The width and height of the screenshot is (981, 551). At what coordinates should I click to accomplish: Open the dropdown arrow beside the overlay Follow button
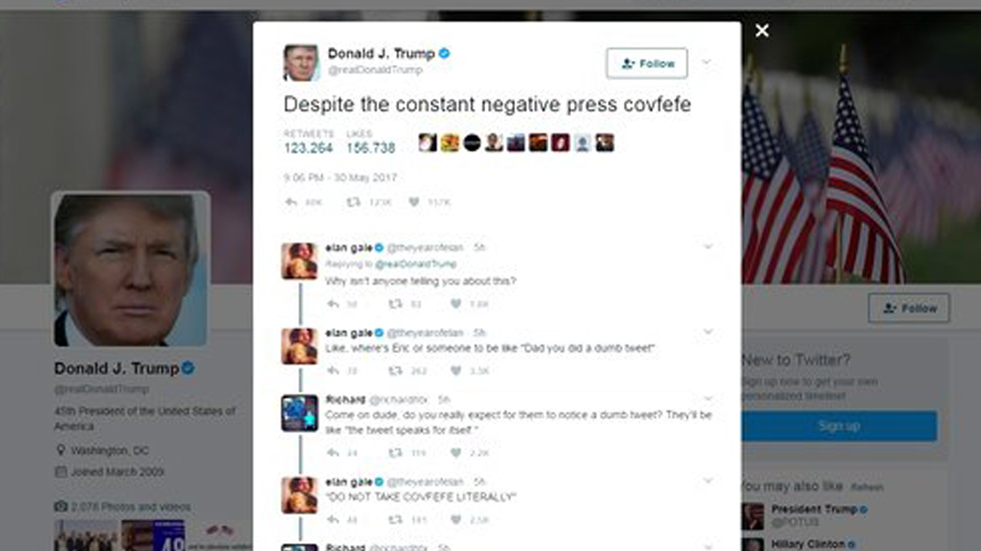(x=707, y=63)
